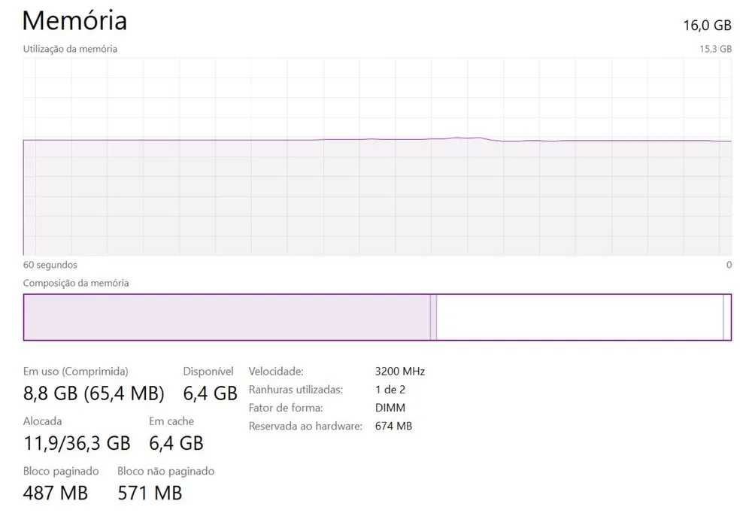Click the Ranhuras utilizadas label
The image size is (752, 513).
pos(296,390)
